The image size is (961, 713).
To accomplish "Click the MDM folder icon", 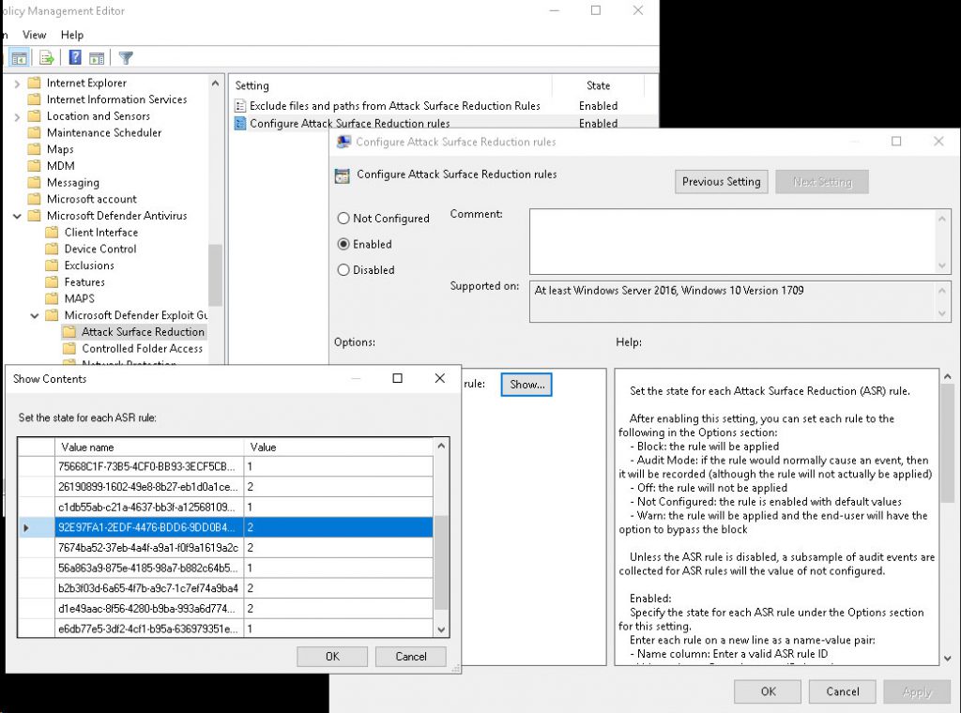I will (x=35, y=165).
